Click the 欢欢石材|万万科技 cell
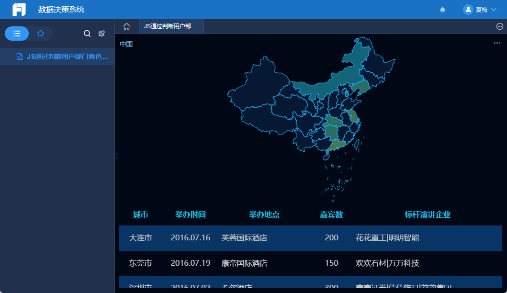Image resolution: width=507 pixels, height=293 pixels. 387,263
